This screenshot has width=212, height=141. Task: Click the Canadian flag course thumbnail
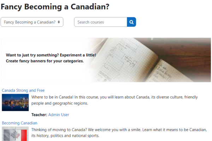[x=15, y=134]
